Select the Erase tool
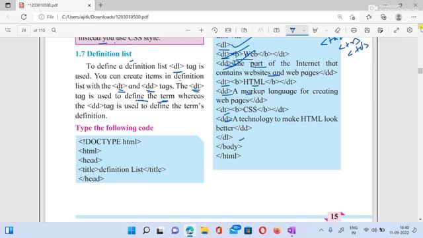This screenshot has width=423, height=238. (x=338, y=30)
